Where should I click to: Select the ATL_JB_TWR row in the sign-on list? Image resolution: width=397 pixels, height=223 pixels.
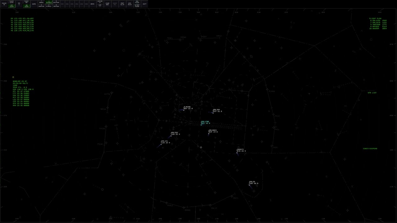coord(22,20)
